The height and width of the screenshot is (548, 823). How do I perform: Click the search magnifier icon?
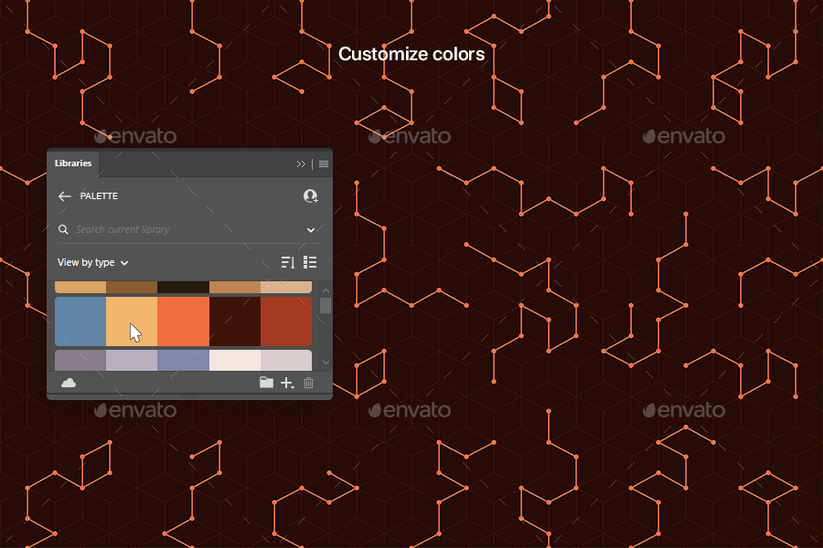tap(63, 229)
